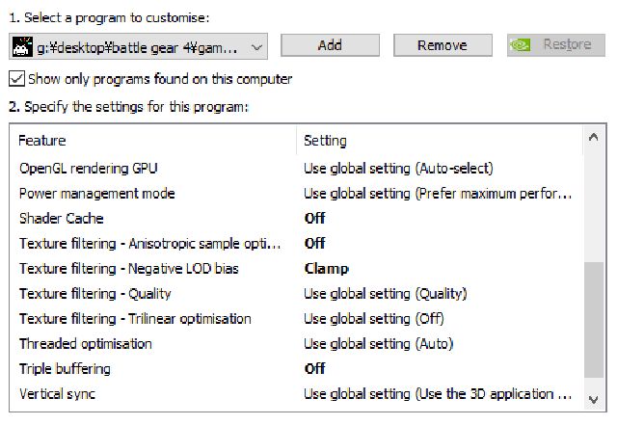Click the Remove button

point(443,45)
